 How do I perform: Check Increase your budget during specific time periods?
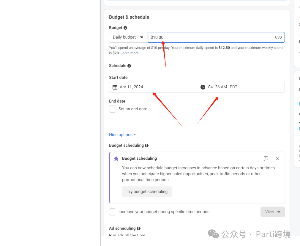pos(113,212)
